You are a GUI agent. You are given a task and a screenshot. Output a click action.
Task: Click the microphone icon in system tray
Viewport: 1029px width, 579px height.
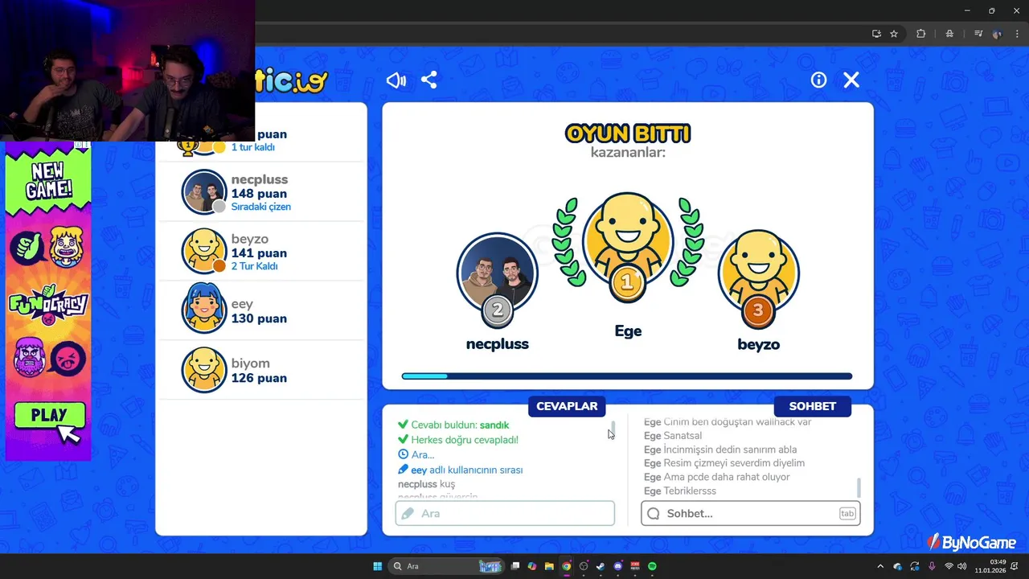[932, 566]
